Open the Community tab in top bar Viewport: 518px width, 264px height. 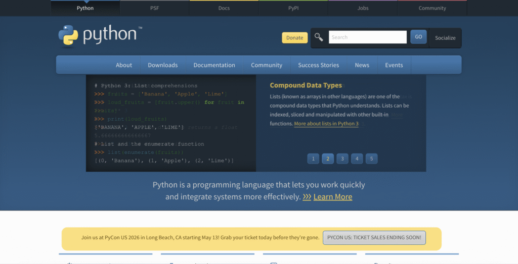(x=432, y=8)
